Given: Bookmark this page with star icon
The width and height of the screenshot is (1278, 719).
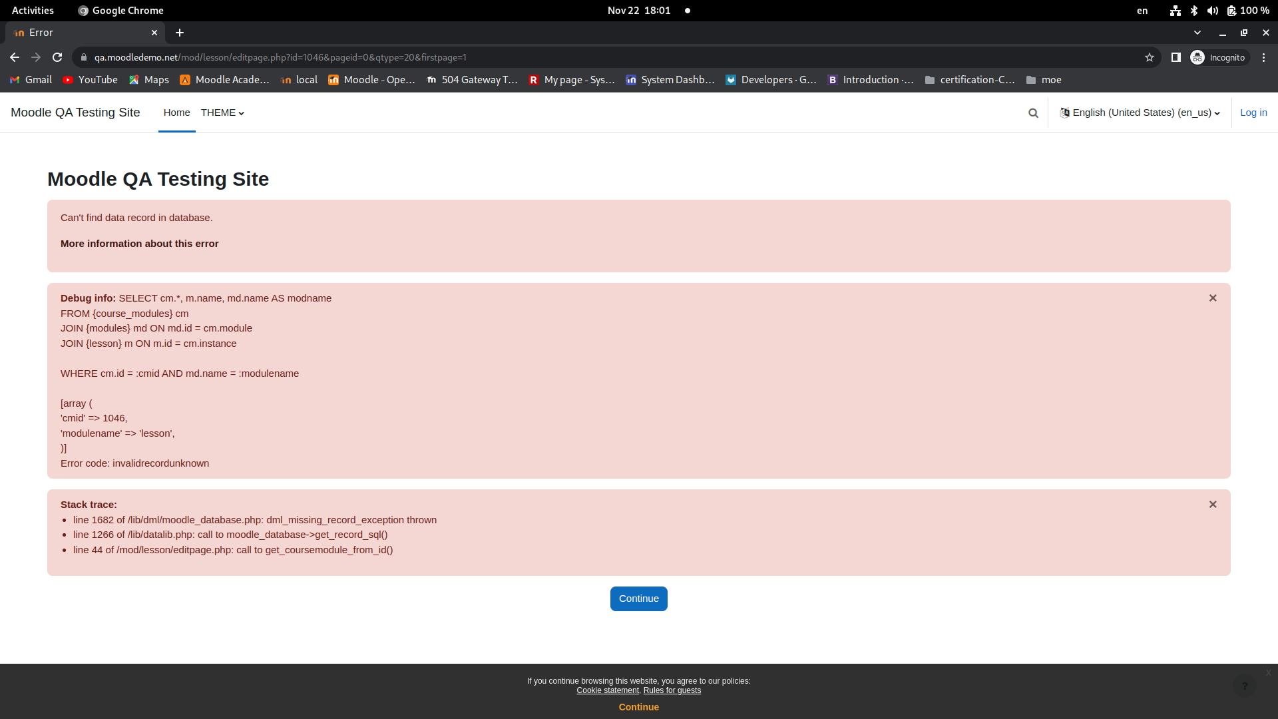Looking at the screenshot, I should click(1150, 57).
